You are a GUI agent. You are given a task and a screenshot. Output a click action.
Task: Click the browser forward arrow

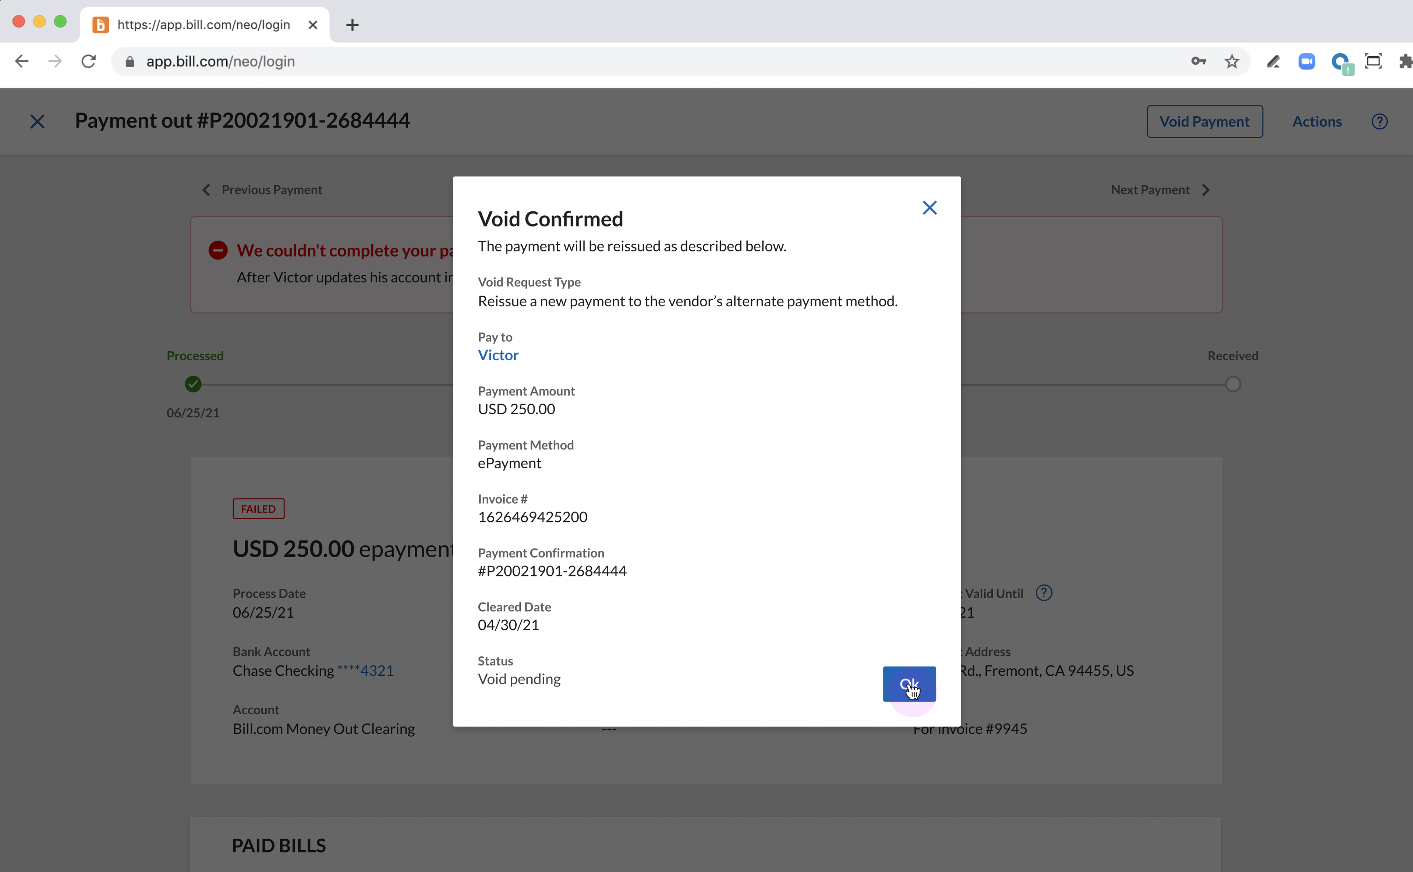click(55, 61)
